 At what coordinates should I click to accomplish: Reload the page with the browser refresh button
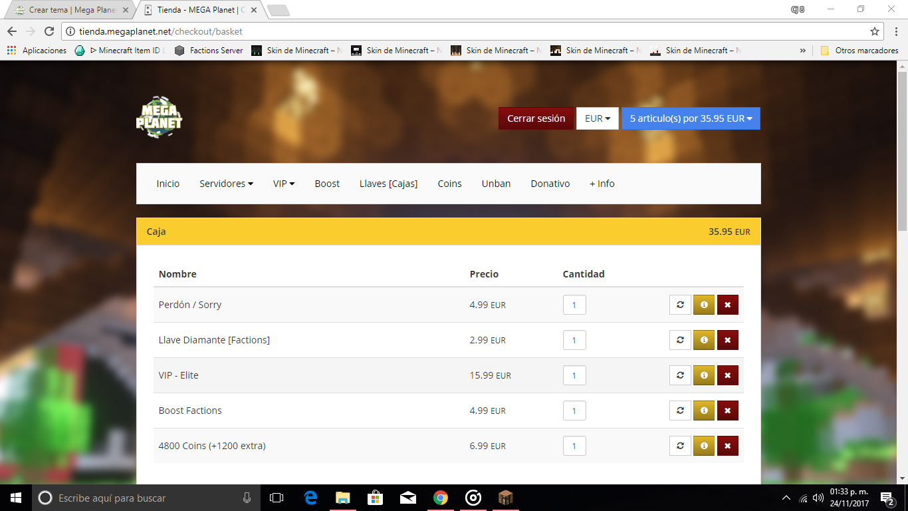[x=49, y=31]
